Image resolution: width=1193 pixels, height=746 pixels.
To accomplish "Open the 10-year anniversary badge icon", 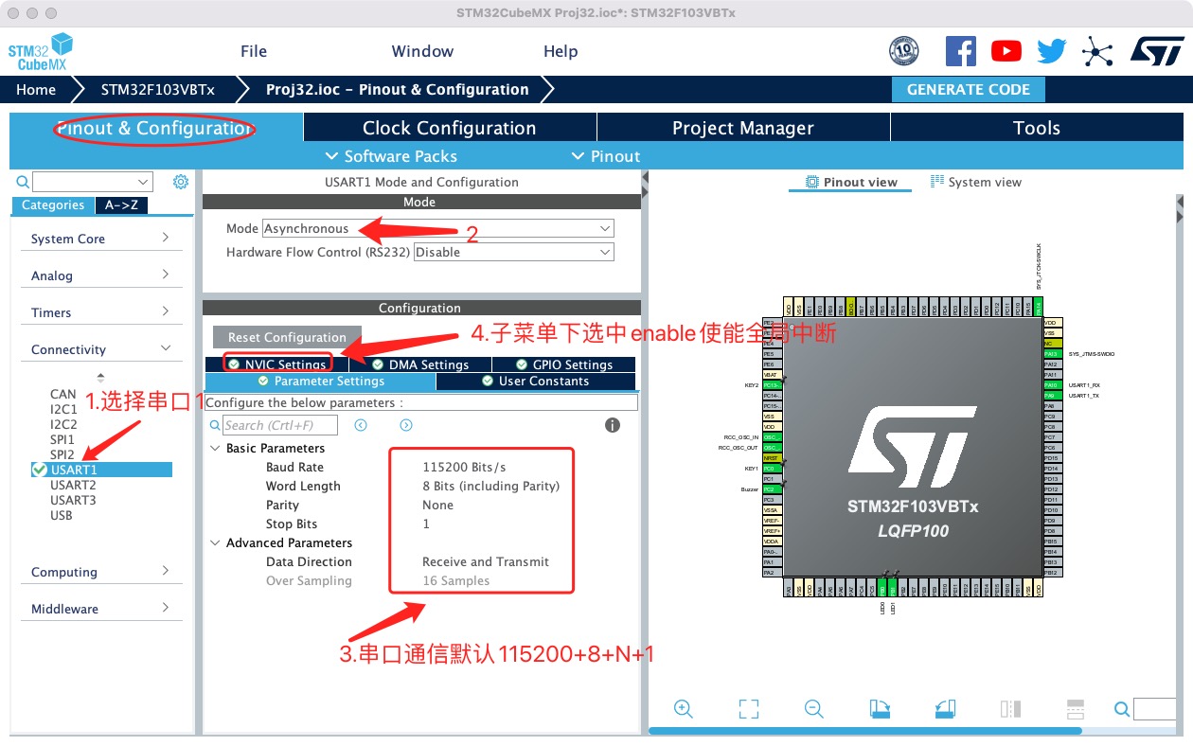I will tap(904, 51).
